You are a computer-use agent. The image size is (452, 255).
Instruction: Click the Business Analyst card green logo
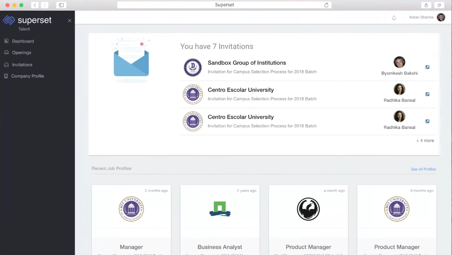[219, 209]
